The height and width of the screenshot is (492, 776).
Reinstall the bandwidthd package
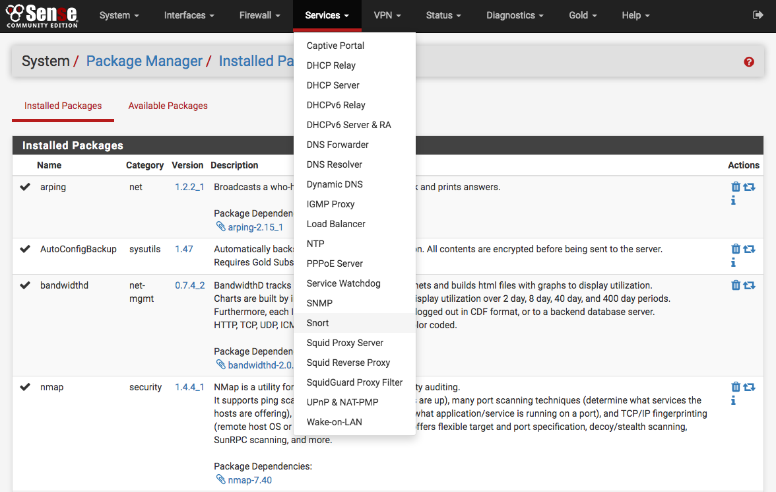coord(748,285)
